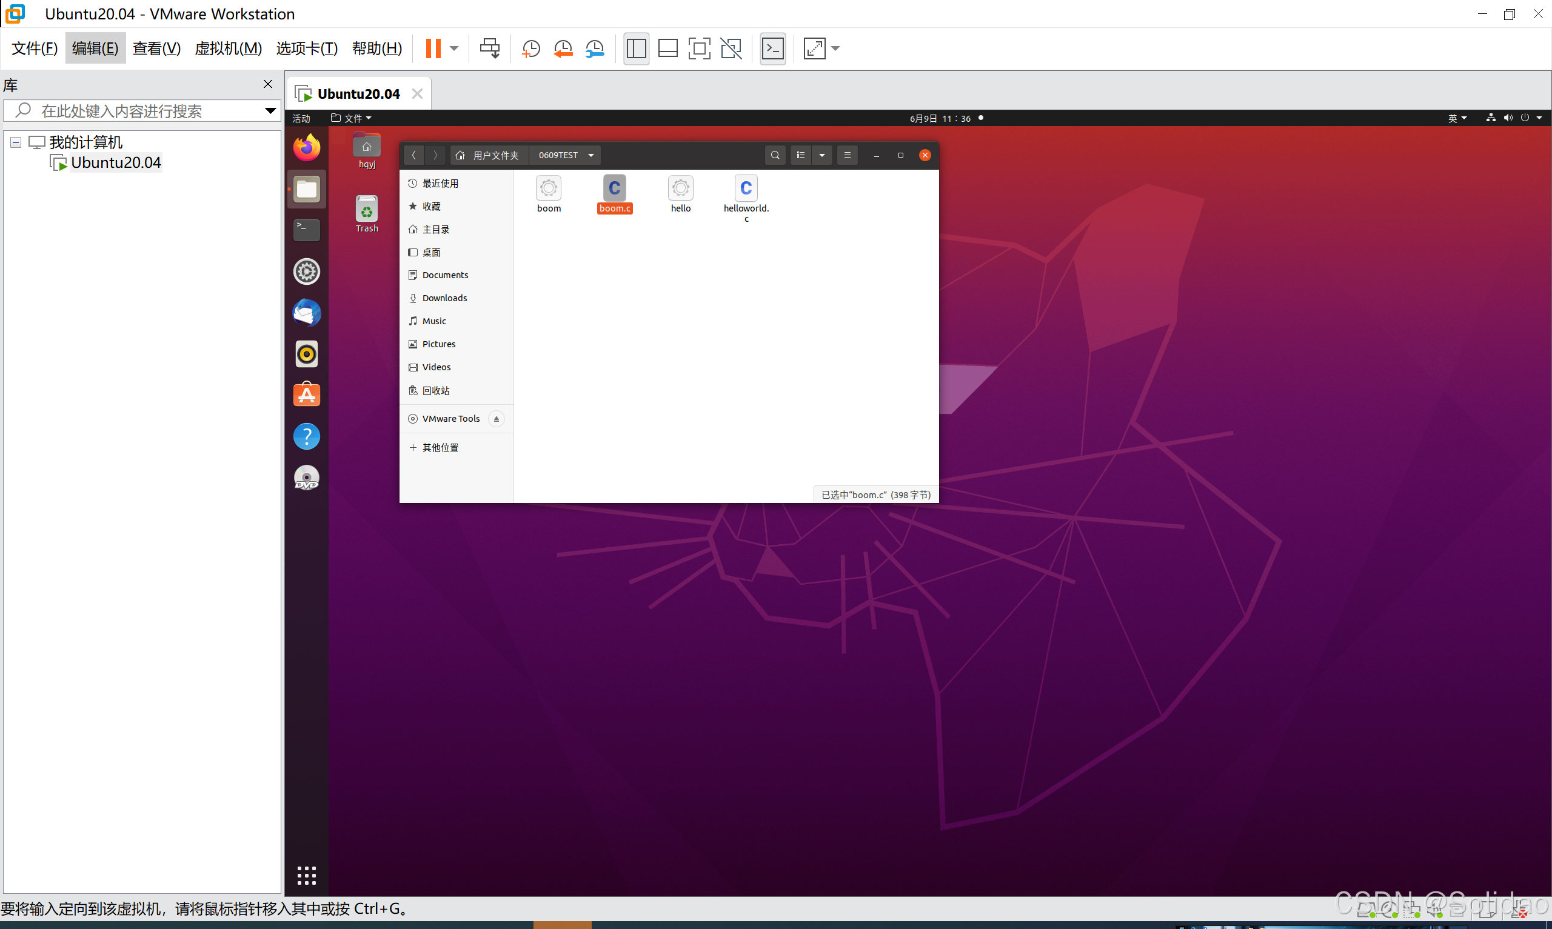Toggle library sidebar panel view
This screenshot has width=1552, height=929.
(x=636, y=48)
